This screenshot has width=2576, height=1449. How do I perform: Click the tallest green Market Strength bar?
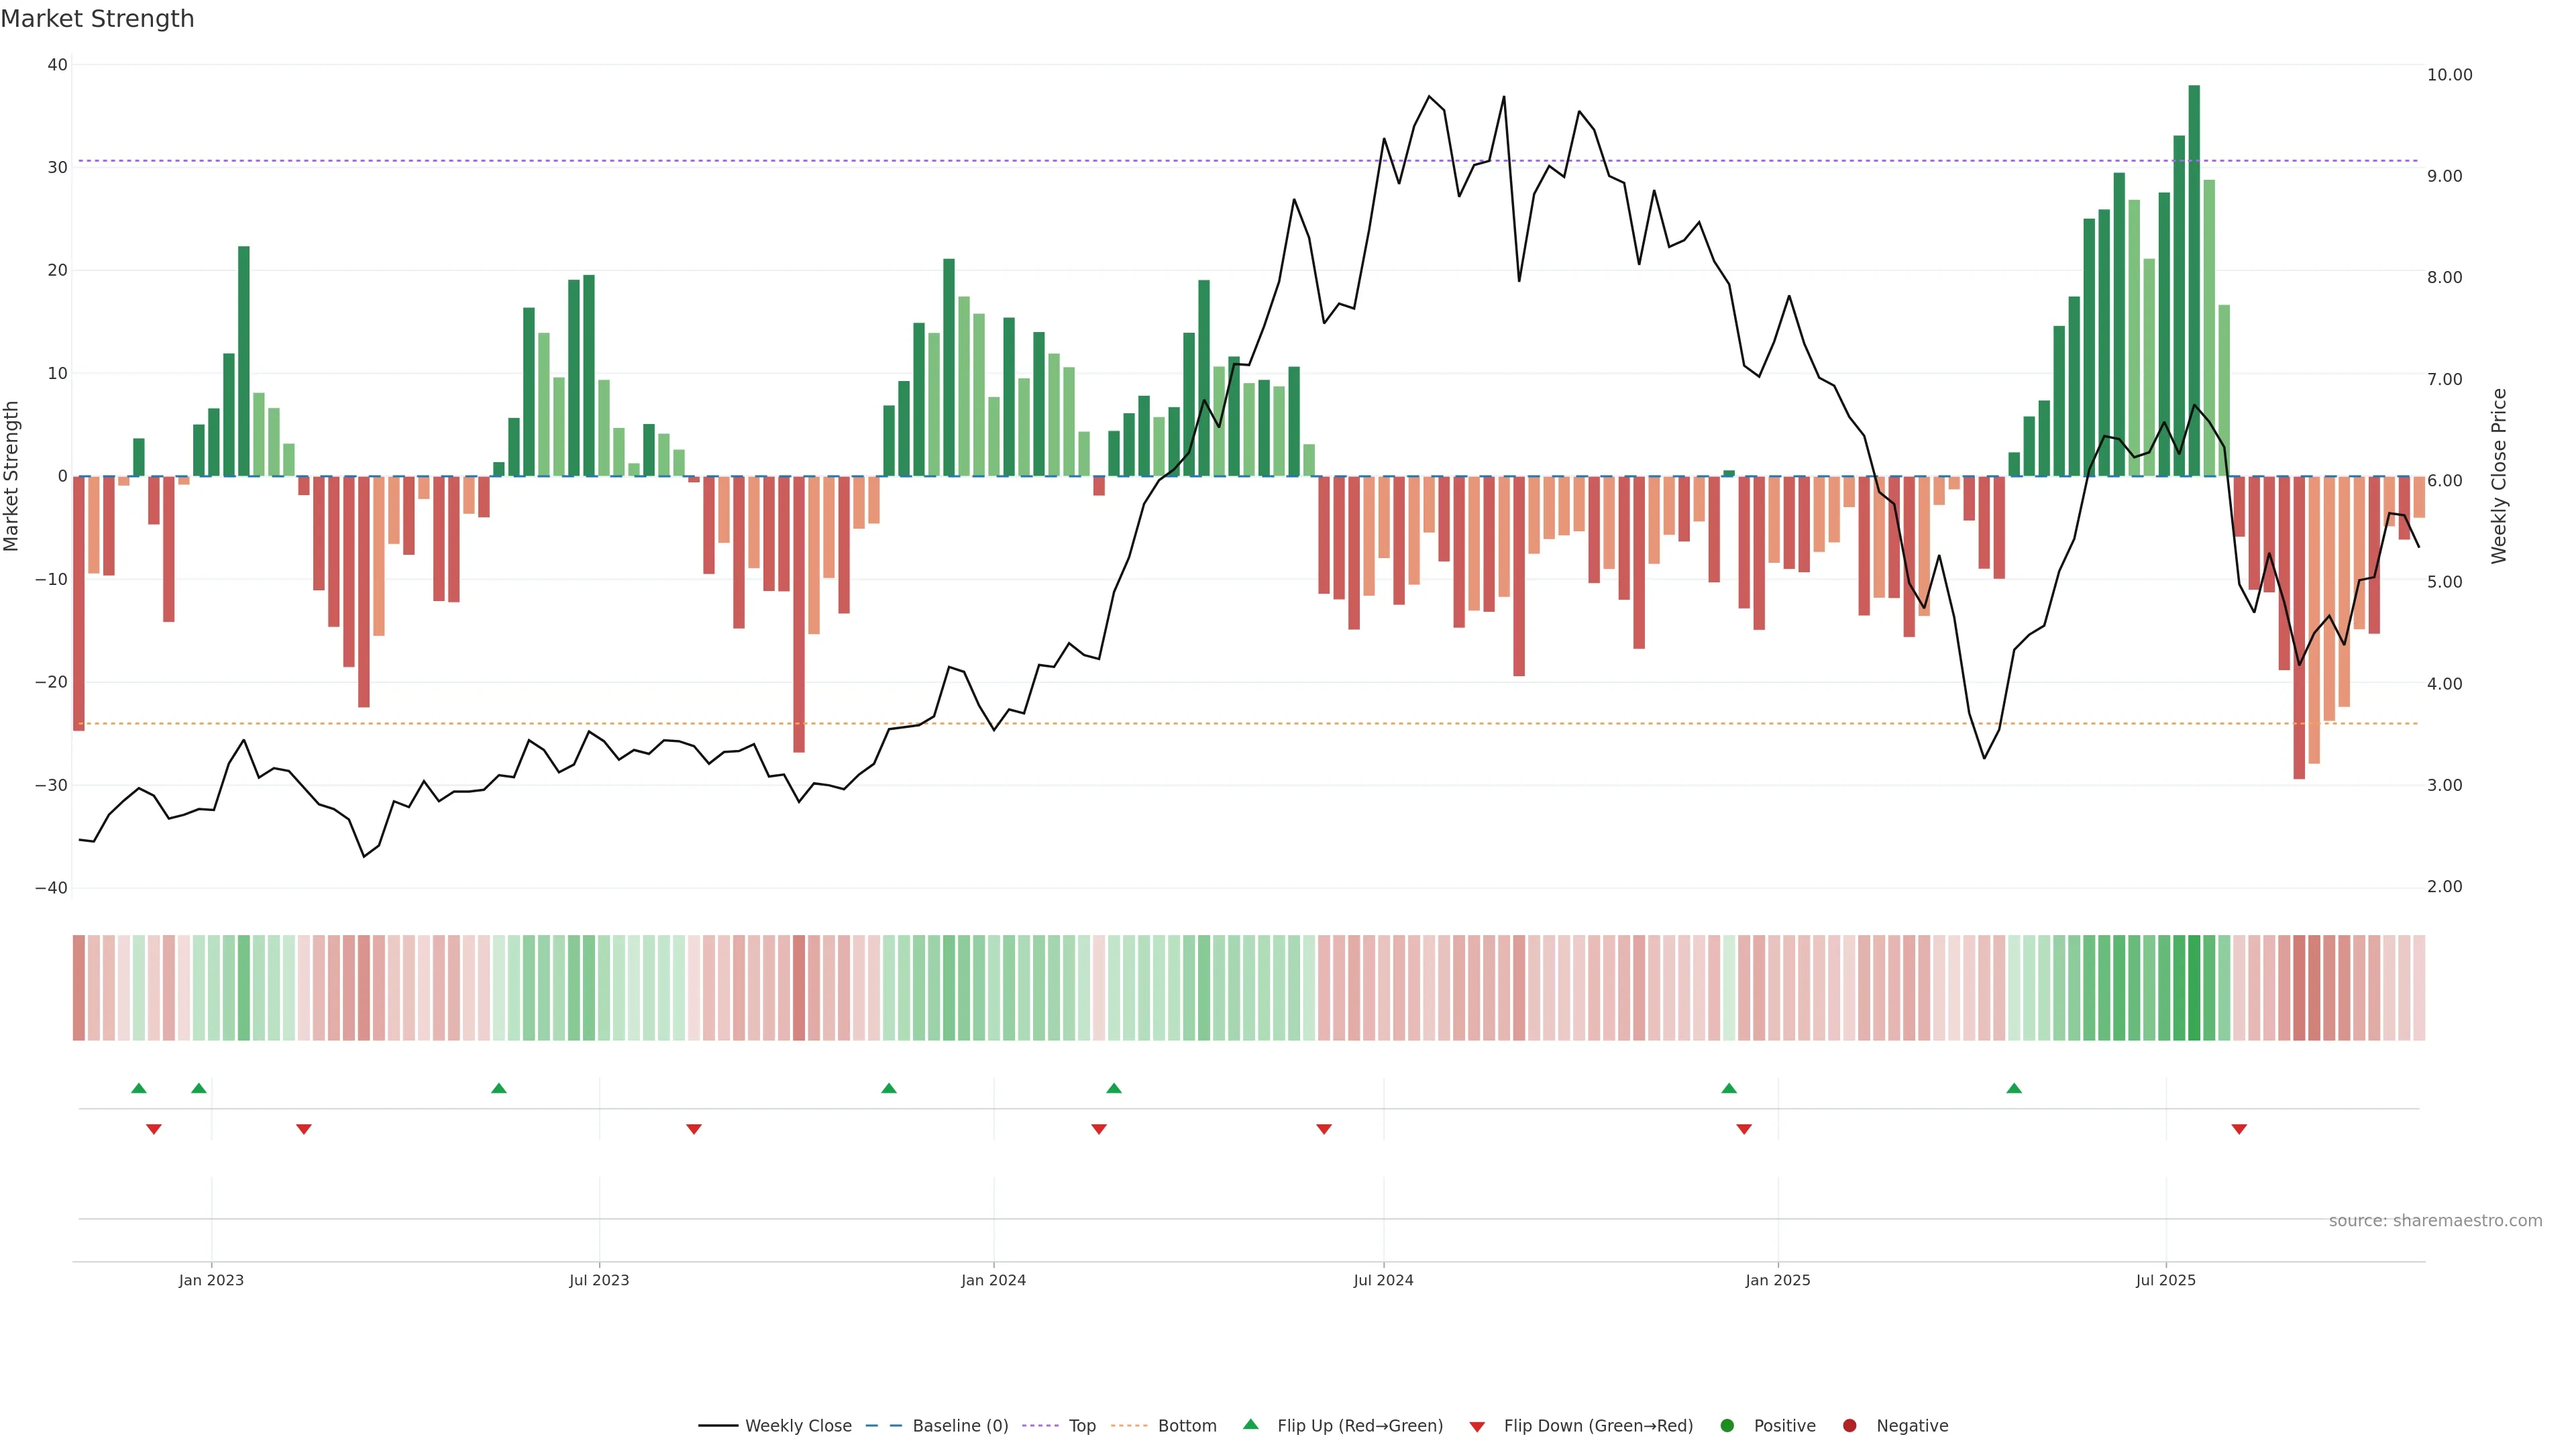click(x=2194, y=280)
